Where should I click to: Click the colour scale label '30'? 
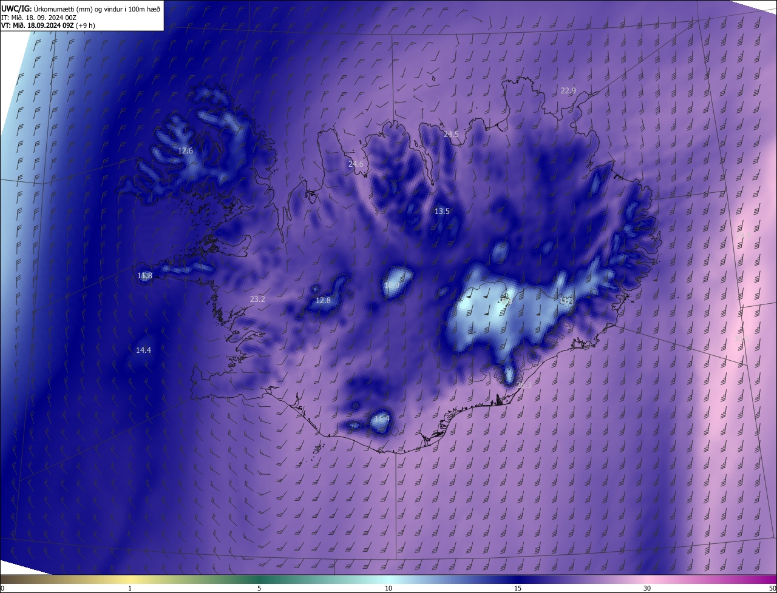pos(647,588)
